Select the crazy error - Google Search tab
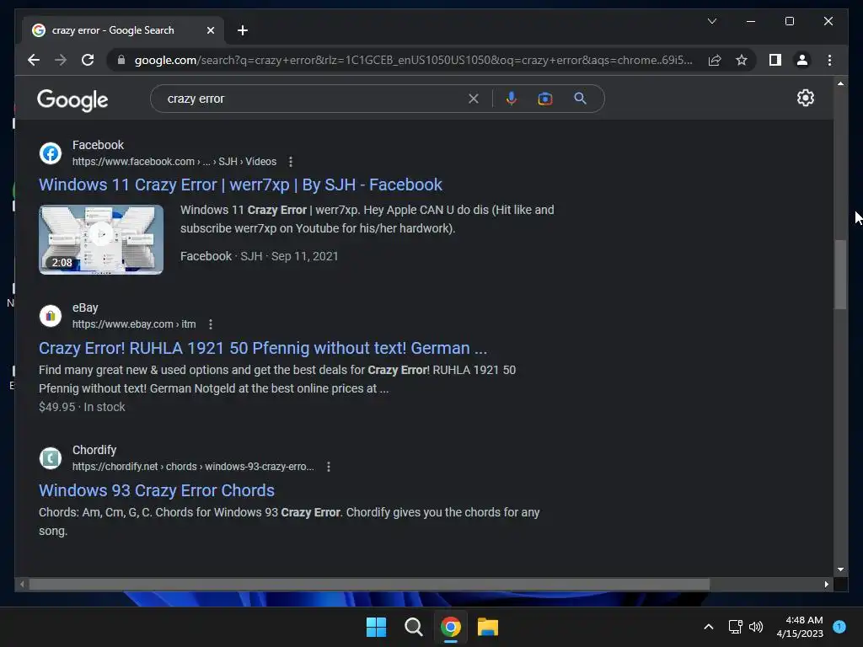 (x=123, y=30)
